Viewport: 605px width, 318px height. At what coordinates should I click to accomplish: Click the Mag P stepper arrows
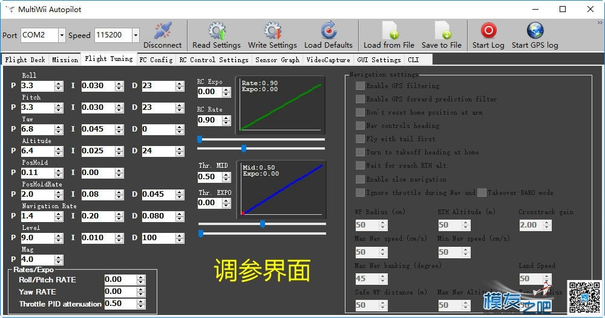(59, 259)
